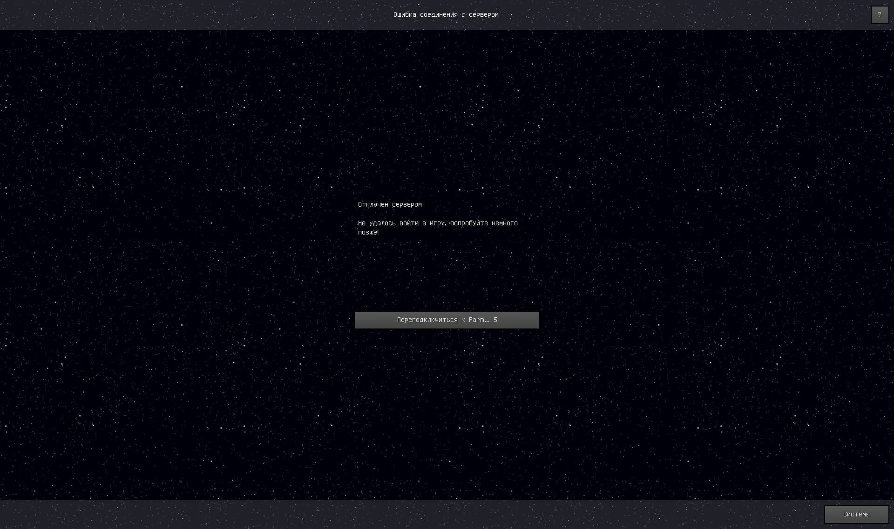Click the Не удалось войти в игру text

(438, 223)
